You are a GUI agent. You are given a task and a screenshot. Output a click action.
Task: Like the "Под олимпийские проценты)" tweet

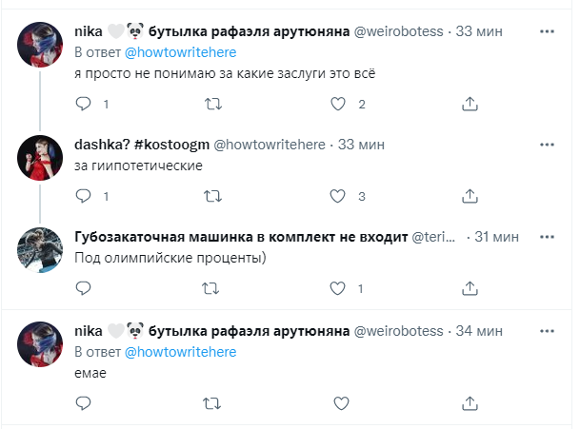pyautogui.click(x=336, y=288)
